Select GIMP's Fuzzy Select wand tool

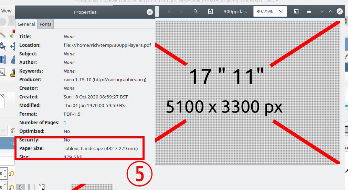2,33
